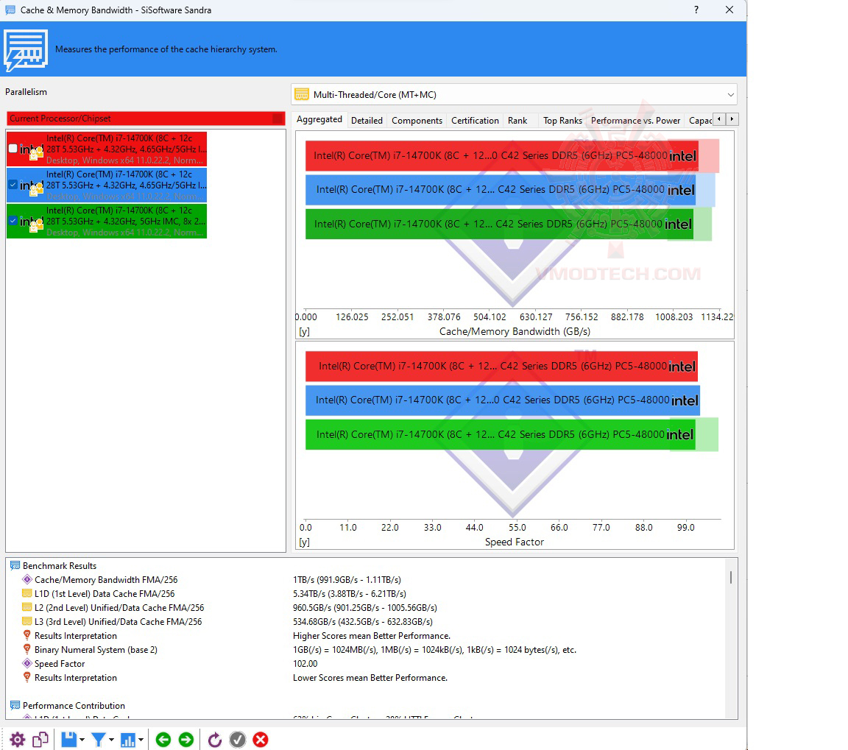
Task: Click the Intel logo on blue processor entry
Action: click(x=31, y=186)
